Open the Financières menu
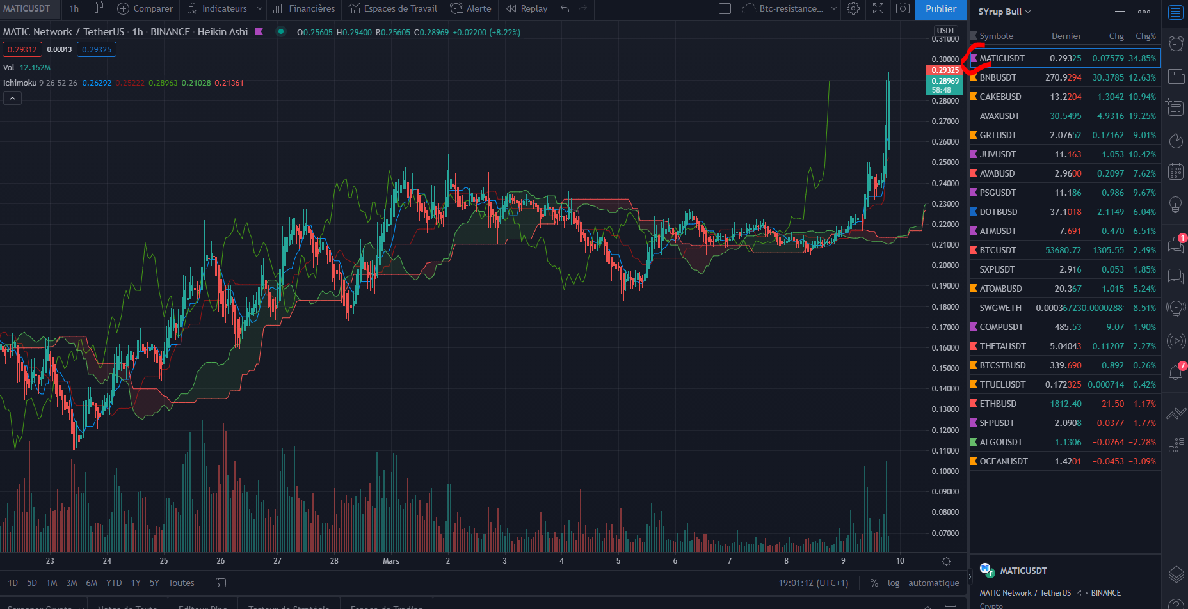 [x=304, y=8]
